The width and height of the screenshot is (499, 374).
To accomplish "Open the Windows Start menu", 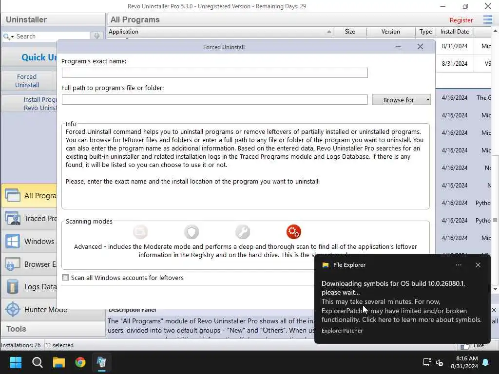I will [16, 362].
